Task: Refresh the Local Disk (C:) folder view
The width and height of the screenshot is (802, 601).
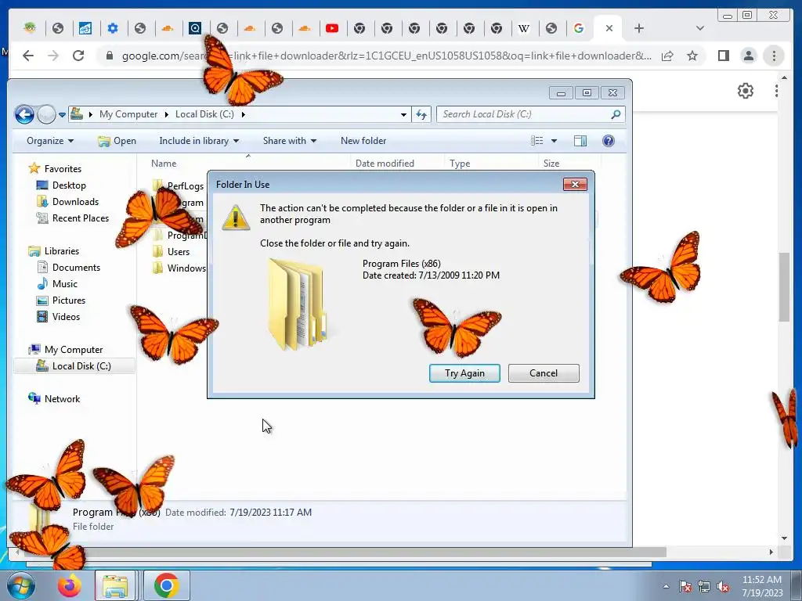Action: pos(421,114)
